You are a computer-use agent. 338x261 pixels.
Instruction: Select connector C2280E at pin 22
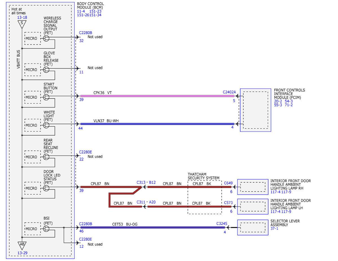coord(85,152)
